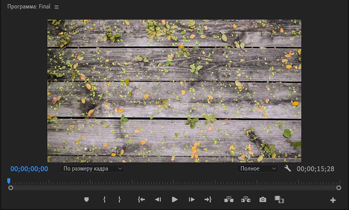Click the Mark Out bracket button
The width and height of the screenshot is (349, 210).
[x=119, y=200]
